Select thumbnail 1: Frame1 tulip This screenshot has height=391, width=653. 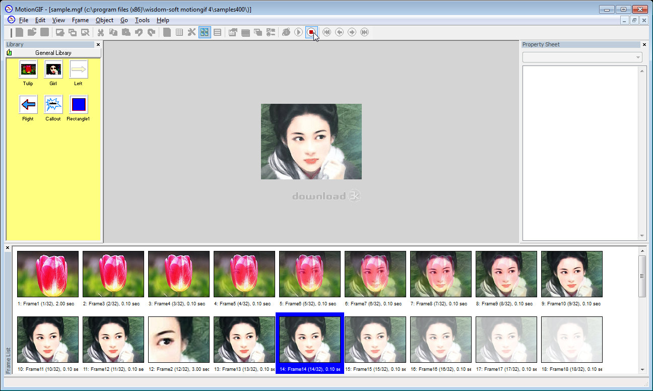pos(48,274)
